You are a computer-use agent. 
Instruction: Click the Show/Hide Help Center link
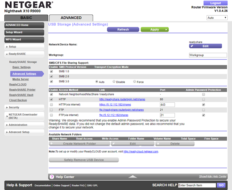pyautogui.click(x=213, y=176)
